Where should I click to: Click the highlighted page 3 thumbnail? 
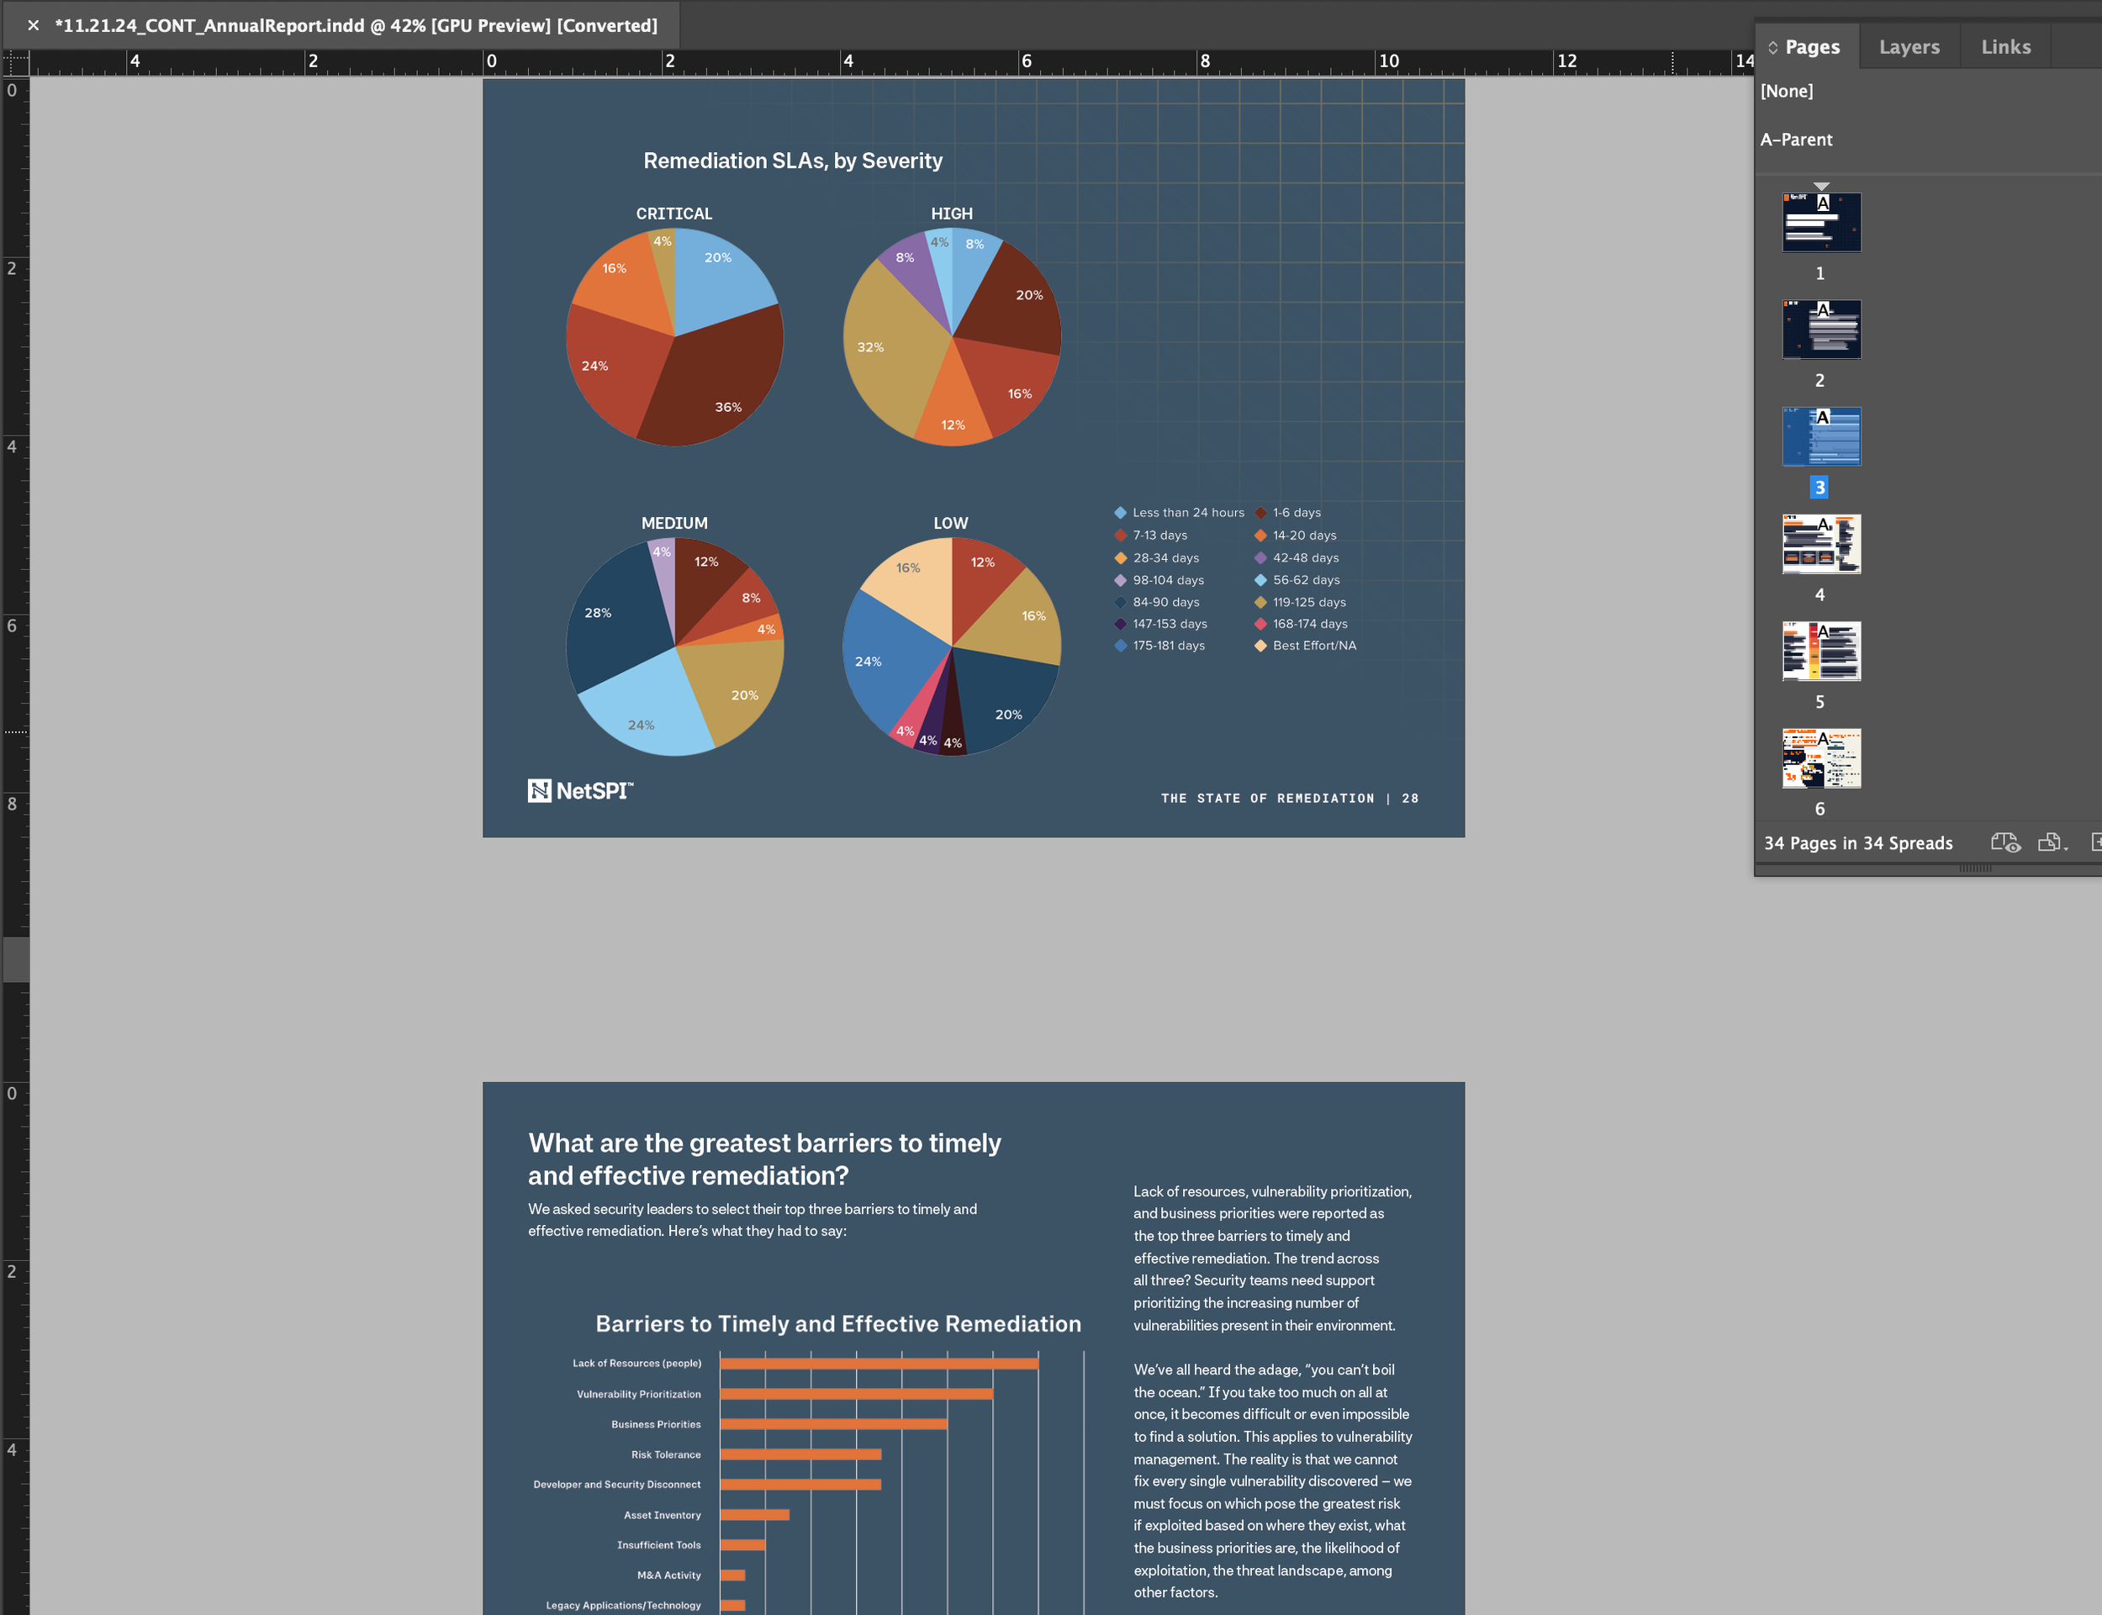pos(1820,436)
